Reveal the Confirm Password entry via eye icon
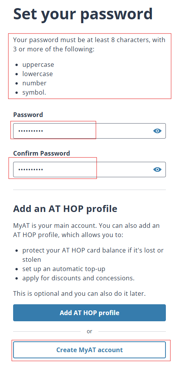 click(157, 170)
